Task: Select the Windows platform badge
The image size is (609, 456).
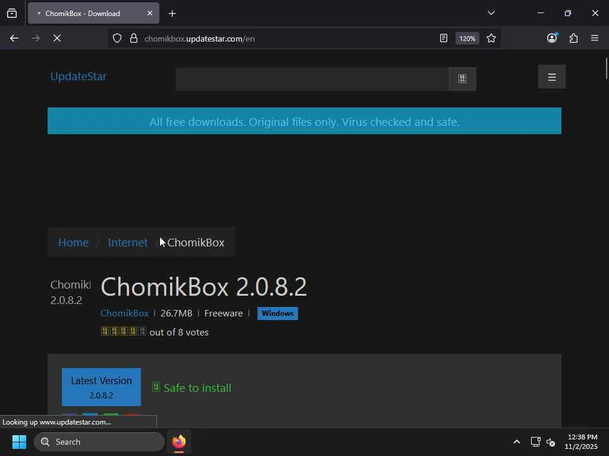Action: point(277,313)
